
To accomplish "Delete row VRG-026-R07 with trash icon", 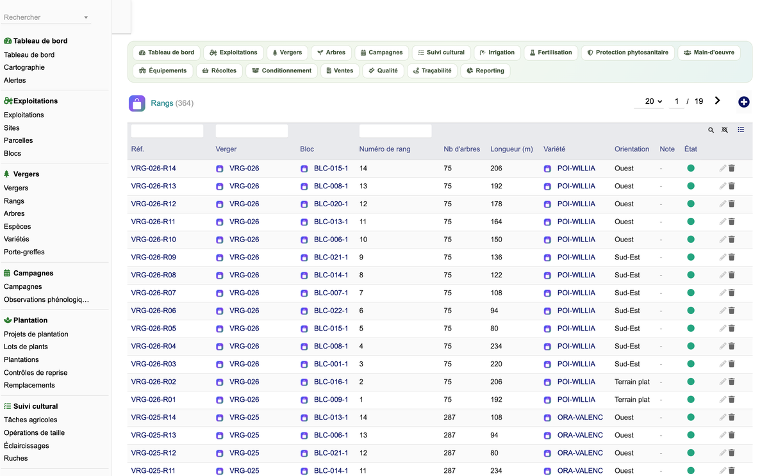I will [732, 293].
